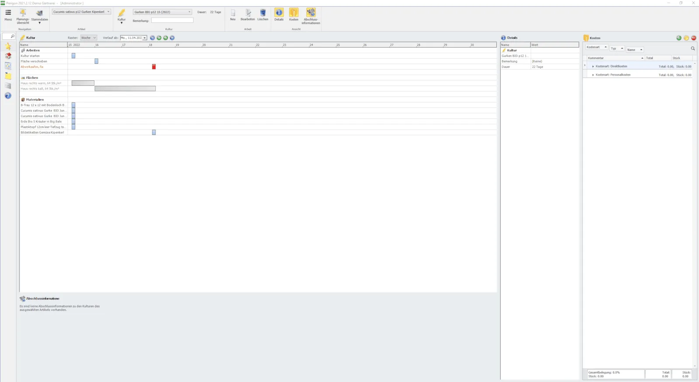699x382 pixels.
Task: Click green plus icon in Kosten panel
Action: [x=679, y=38]
